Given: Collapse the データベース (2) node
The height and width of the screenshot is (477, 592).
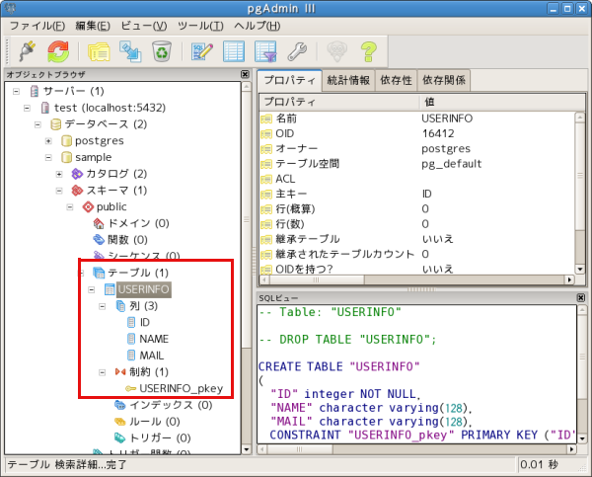Looking at the screenshot, I should pyautogui.click(x=37, y=124).
